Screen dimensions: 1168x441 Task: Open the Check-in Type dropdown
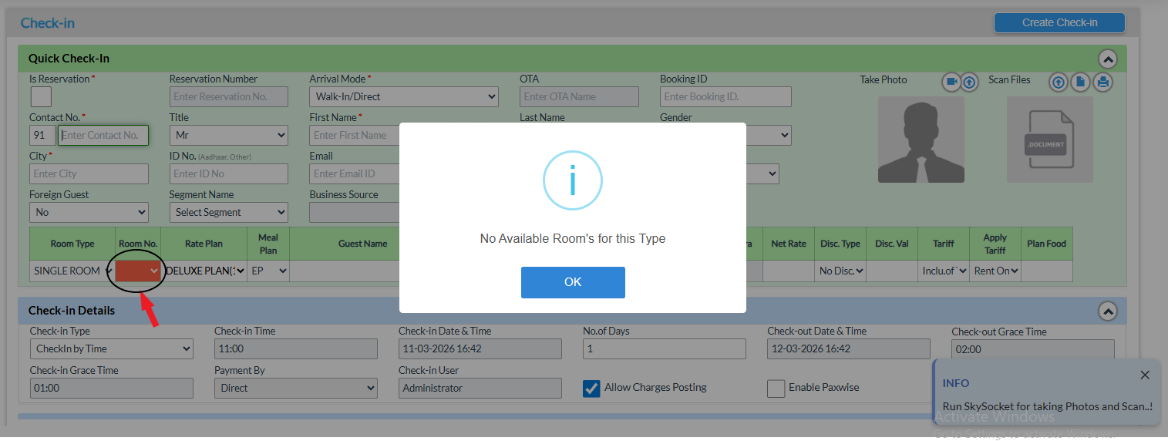(x=111, y=349)
